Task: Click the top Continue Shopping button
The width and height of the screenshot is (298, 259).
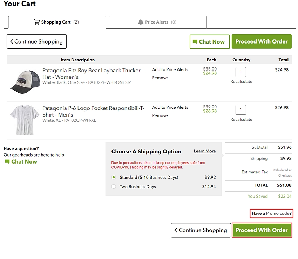Action: [37, 41]
